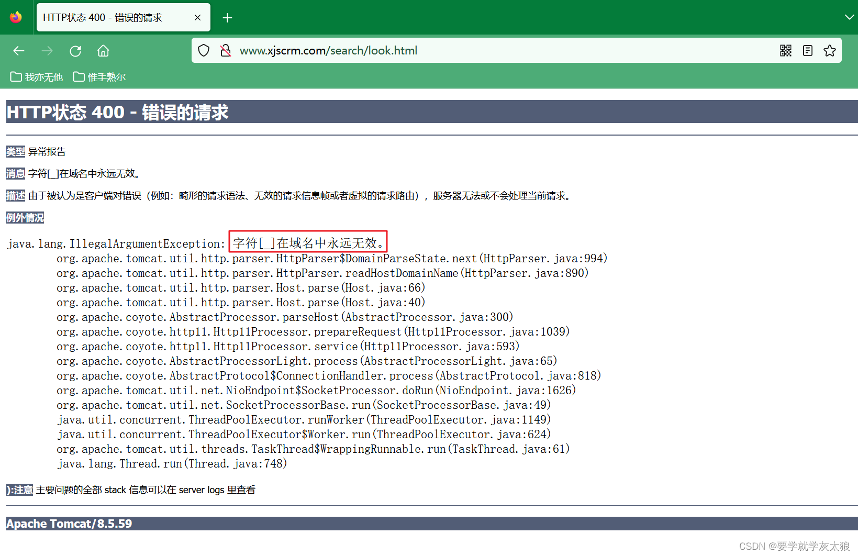858x556 pixels.
Task: Click the java.lang.Thread.run stack line
Action: pyautogui.click(x=172, y=464)
